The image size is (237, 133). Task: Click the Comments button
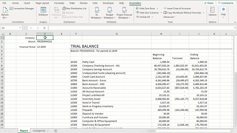tap(226, 3)
